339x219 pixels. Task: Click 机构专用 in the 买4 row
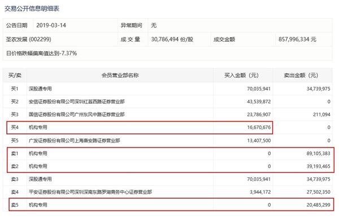click(38, 127)
